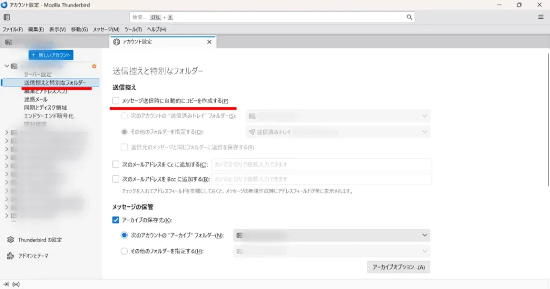Toggle the spaces toolbar icon
Viewport: 550px width, 289px height.
(x=7, y=17)
